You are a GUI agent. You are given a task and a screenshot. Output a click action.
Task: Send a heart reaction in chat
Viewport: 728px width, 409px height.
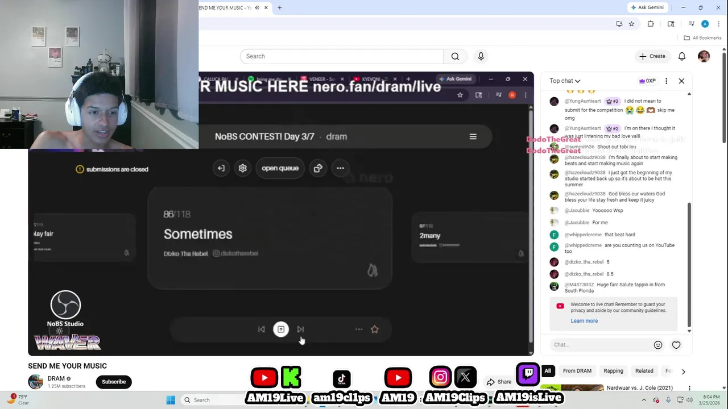(676, 345)
